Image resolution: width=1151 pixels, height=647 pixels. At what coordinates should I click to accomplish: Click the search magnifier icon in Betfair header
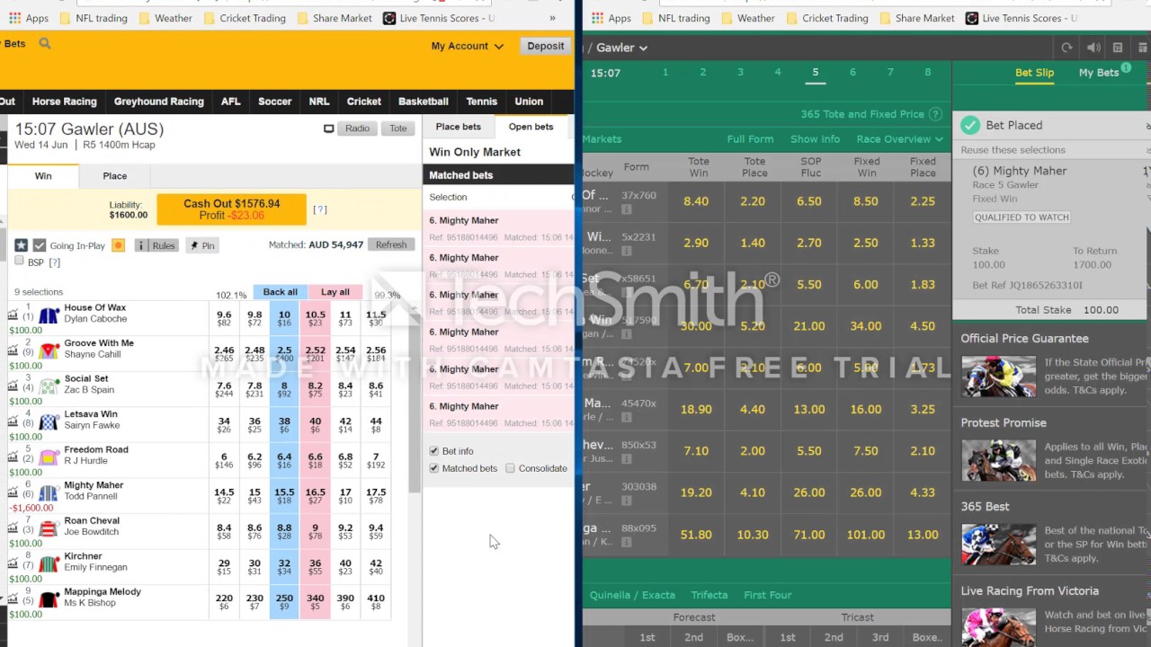point(45,43)
